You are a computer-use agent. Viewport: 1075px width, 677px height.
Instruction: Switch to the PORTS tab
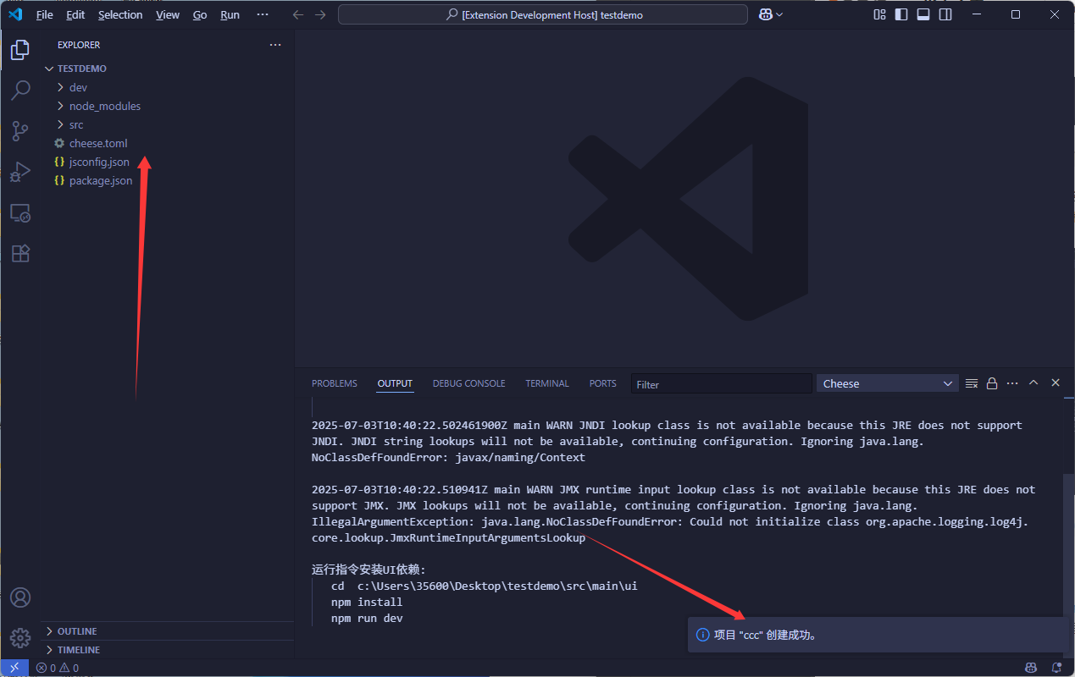pyautogui.click(x=603, y=383)
